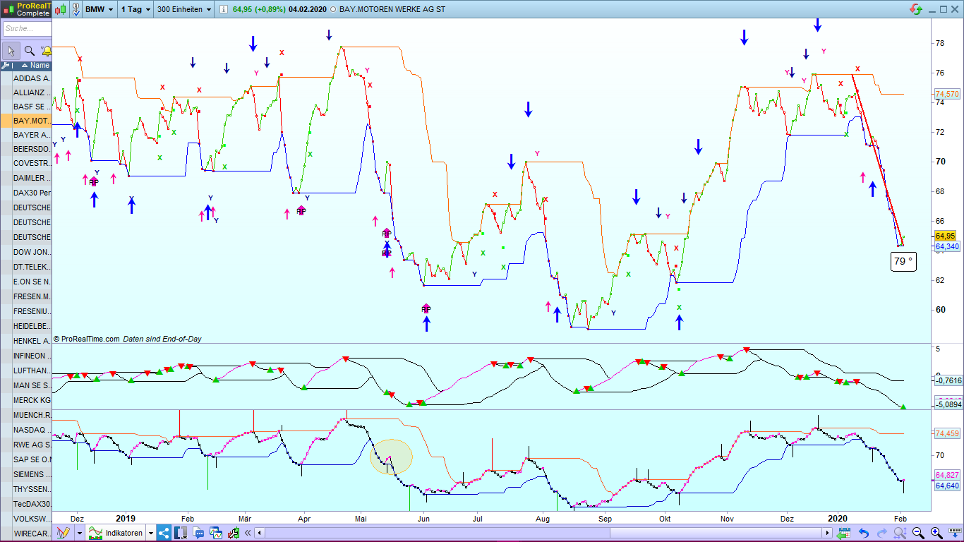Expand the drawing tools dropdown arrow

coord(80,533)
